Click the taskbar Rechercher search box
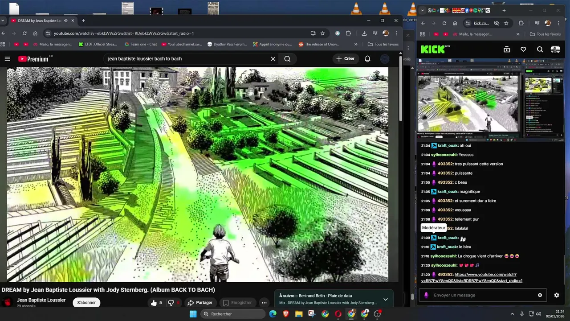Screen dimensions: 570x321 click(x=232, y=314)
